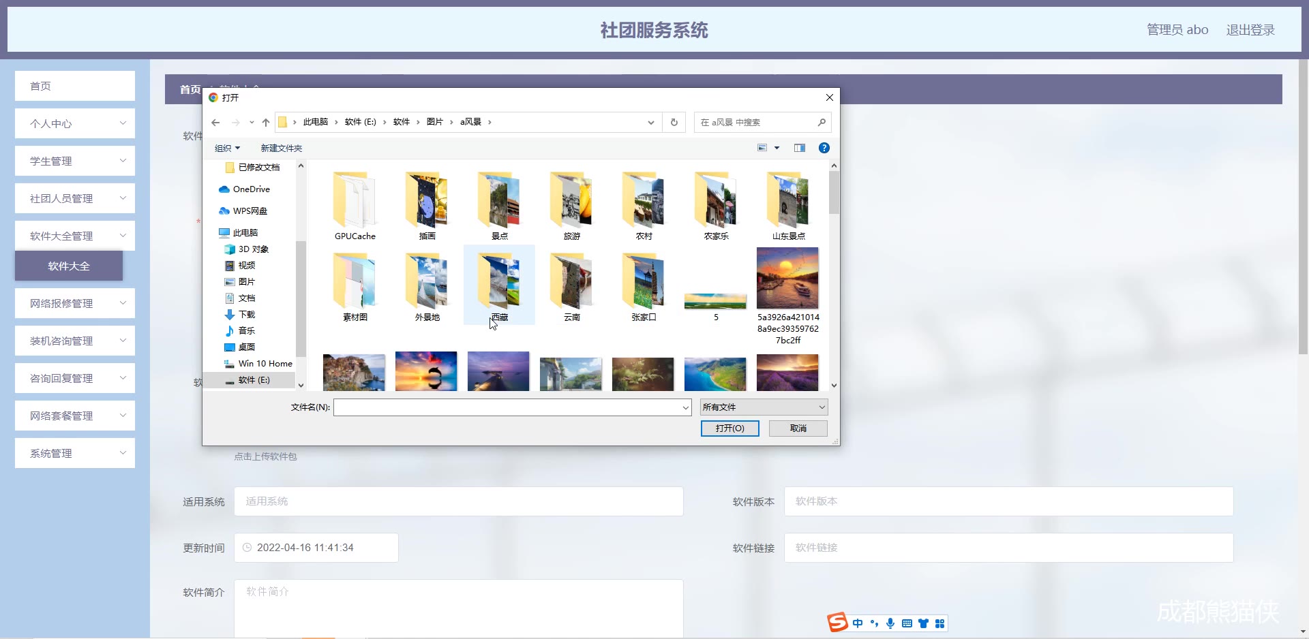Expand the 学生管理 sidebar menu
This screenshot has width=1309, height=639.
[x=75, y=161]
